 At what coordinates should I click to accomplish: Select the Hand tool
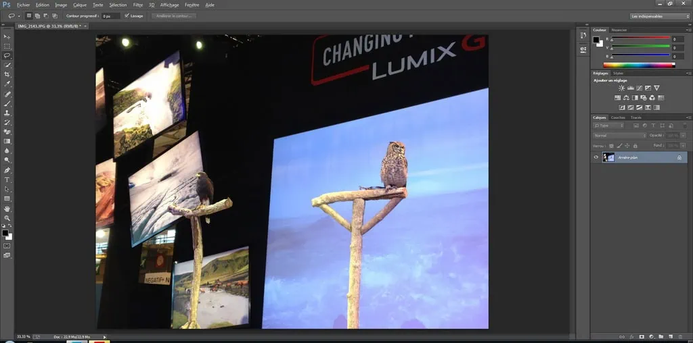[x=7, y=209]
